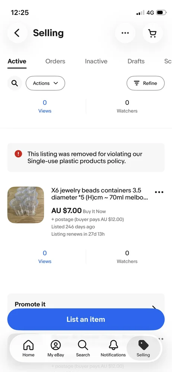The width and height of the screenshot is (172, 372).
Task: Open the listing's three-dot more menu
Action: pos(159,192)
